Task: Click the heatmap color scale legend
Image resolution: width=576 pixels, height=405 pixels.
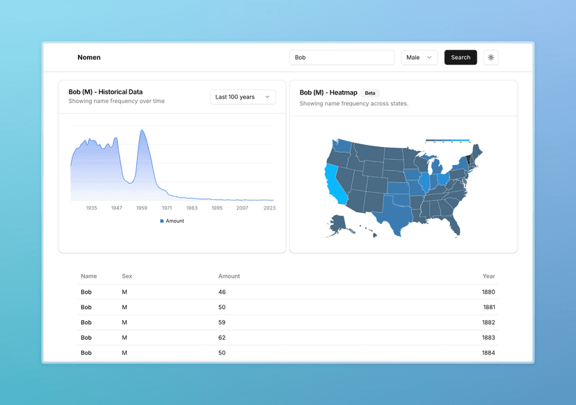Action: pyautogui.click(x=447, y=141)
